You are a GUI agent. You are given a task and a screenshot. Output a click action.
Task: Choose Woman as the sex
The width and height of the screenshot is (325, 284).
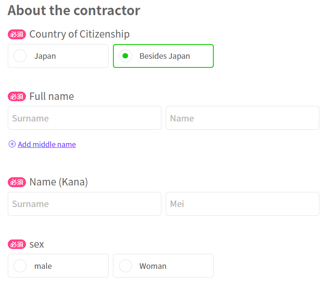click(163, 266)
